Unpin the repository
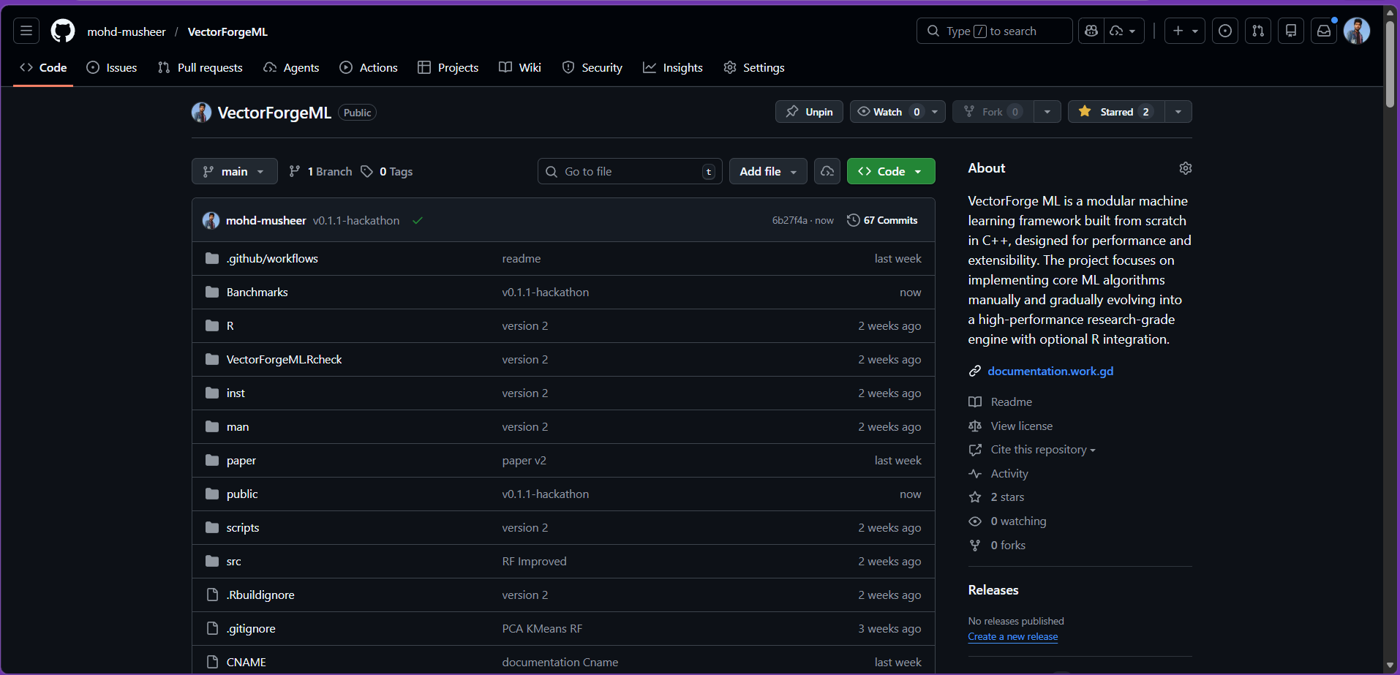This screenshot has width=1400, height=675. click(x=809, y=111)
